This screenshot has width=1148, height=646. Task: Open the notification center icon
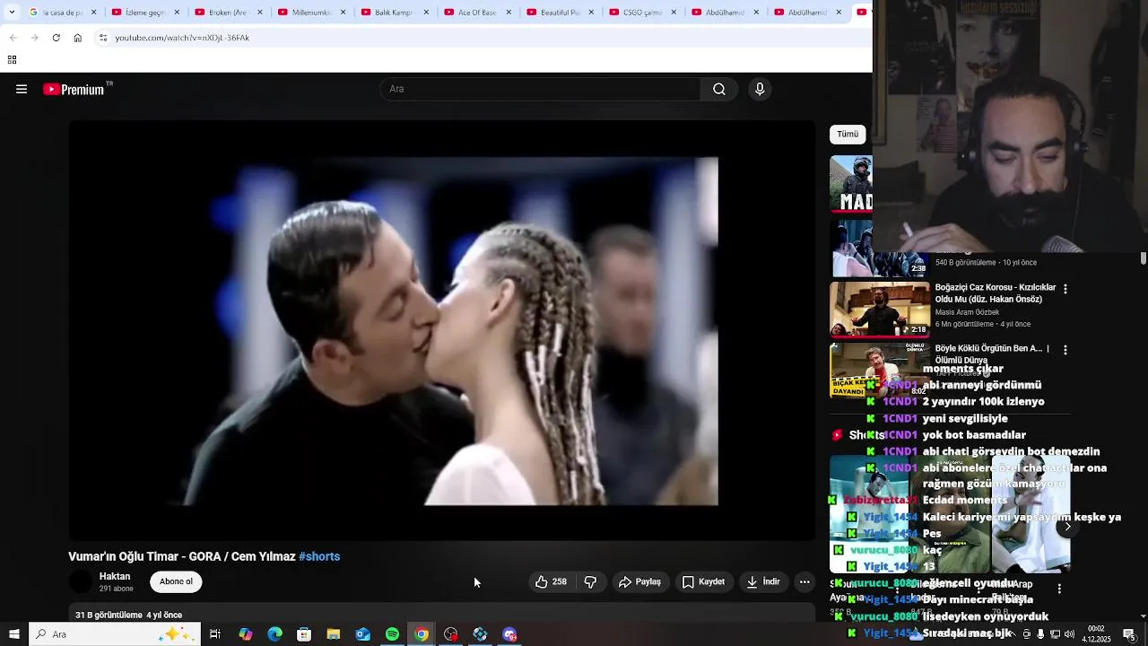[1128, 634]
